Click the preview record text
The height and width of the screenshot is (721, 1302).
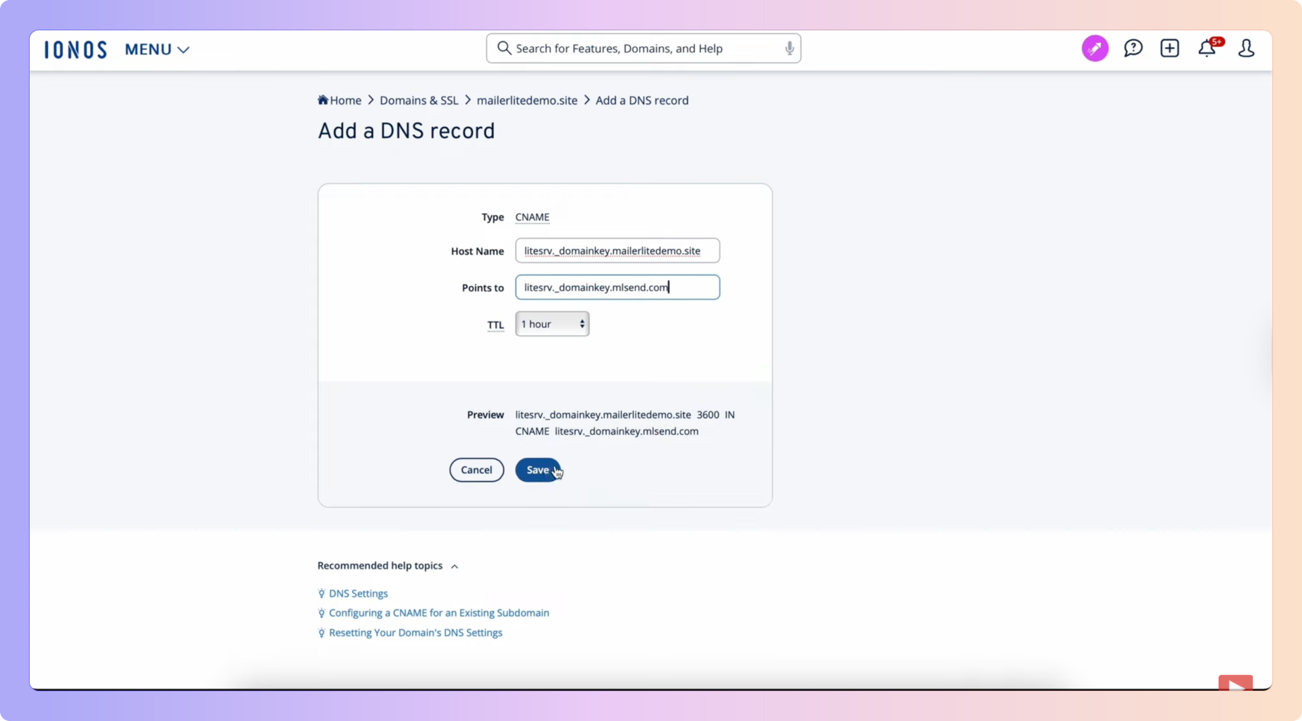click(x=625, y=423)
